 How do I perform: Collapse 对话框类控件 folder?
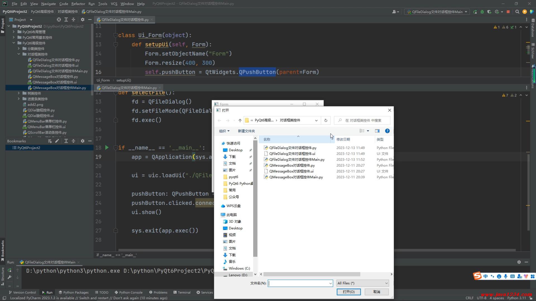19,54
